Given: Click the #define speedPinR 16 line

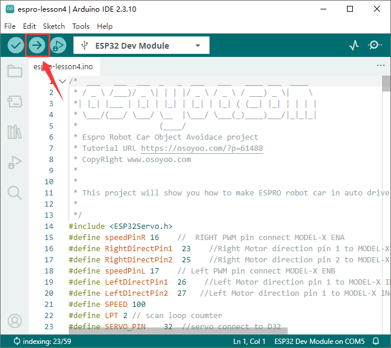Looking at the screenshot, I should click(x=114, y=237).
